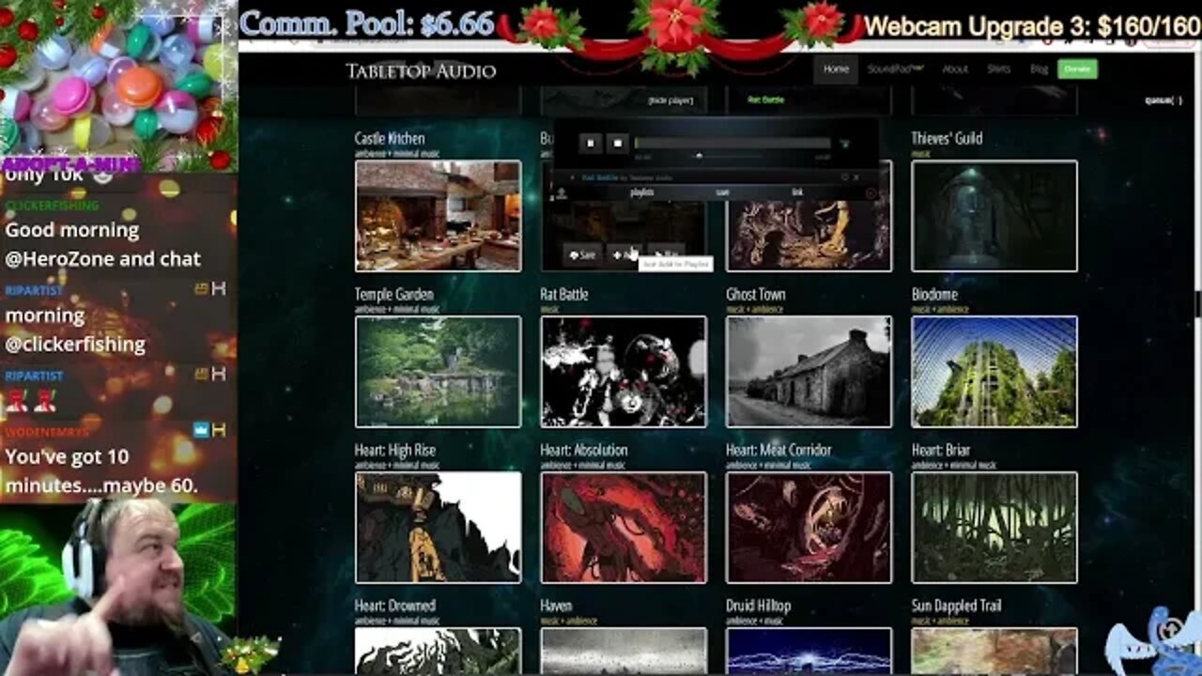Viewport: 1202px width, 676px height.
Task: Stop the audio player
Action: [618, 144]
